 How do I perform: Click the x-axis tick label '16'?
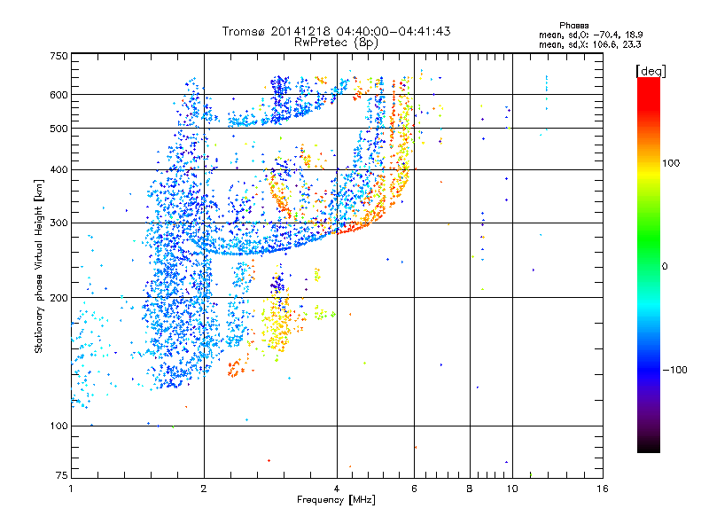(x=603, y=489)
